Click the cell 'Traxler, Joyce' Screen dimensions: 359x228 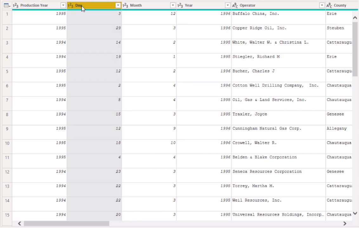click(x=278, y=118)
